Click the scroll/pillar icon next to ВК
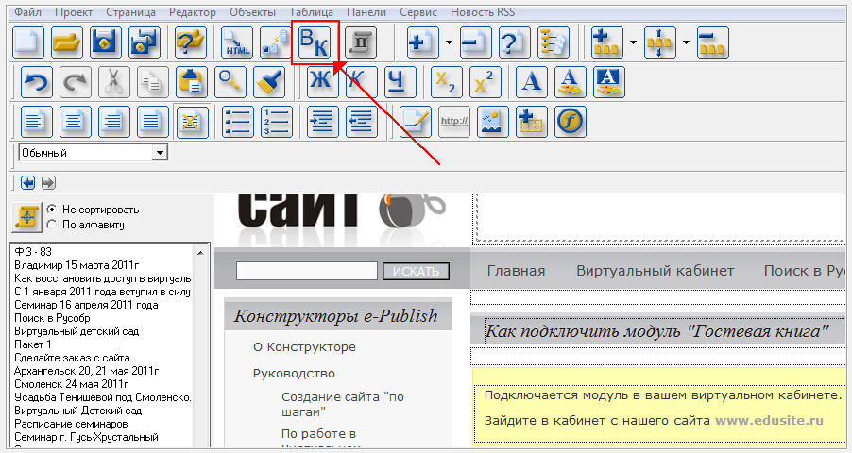 (361, 42)
